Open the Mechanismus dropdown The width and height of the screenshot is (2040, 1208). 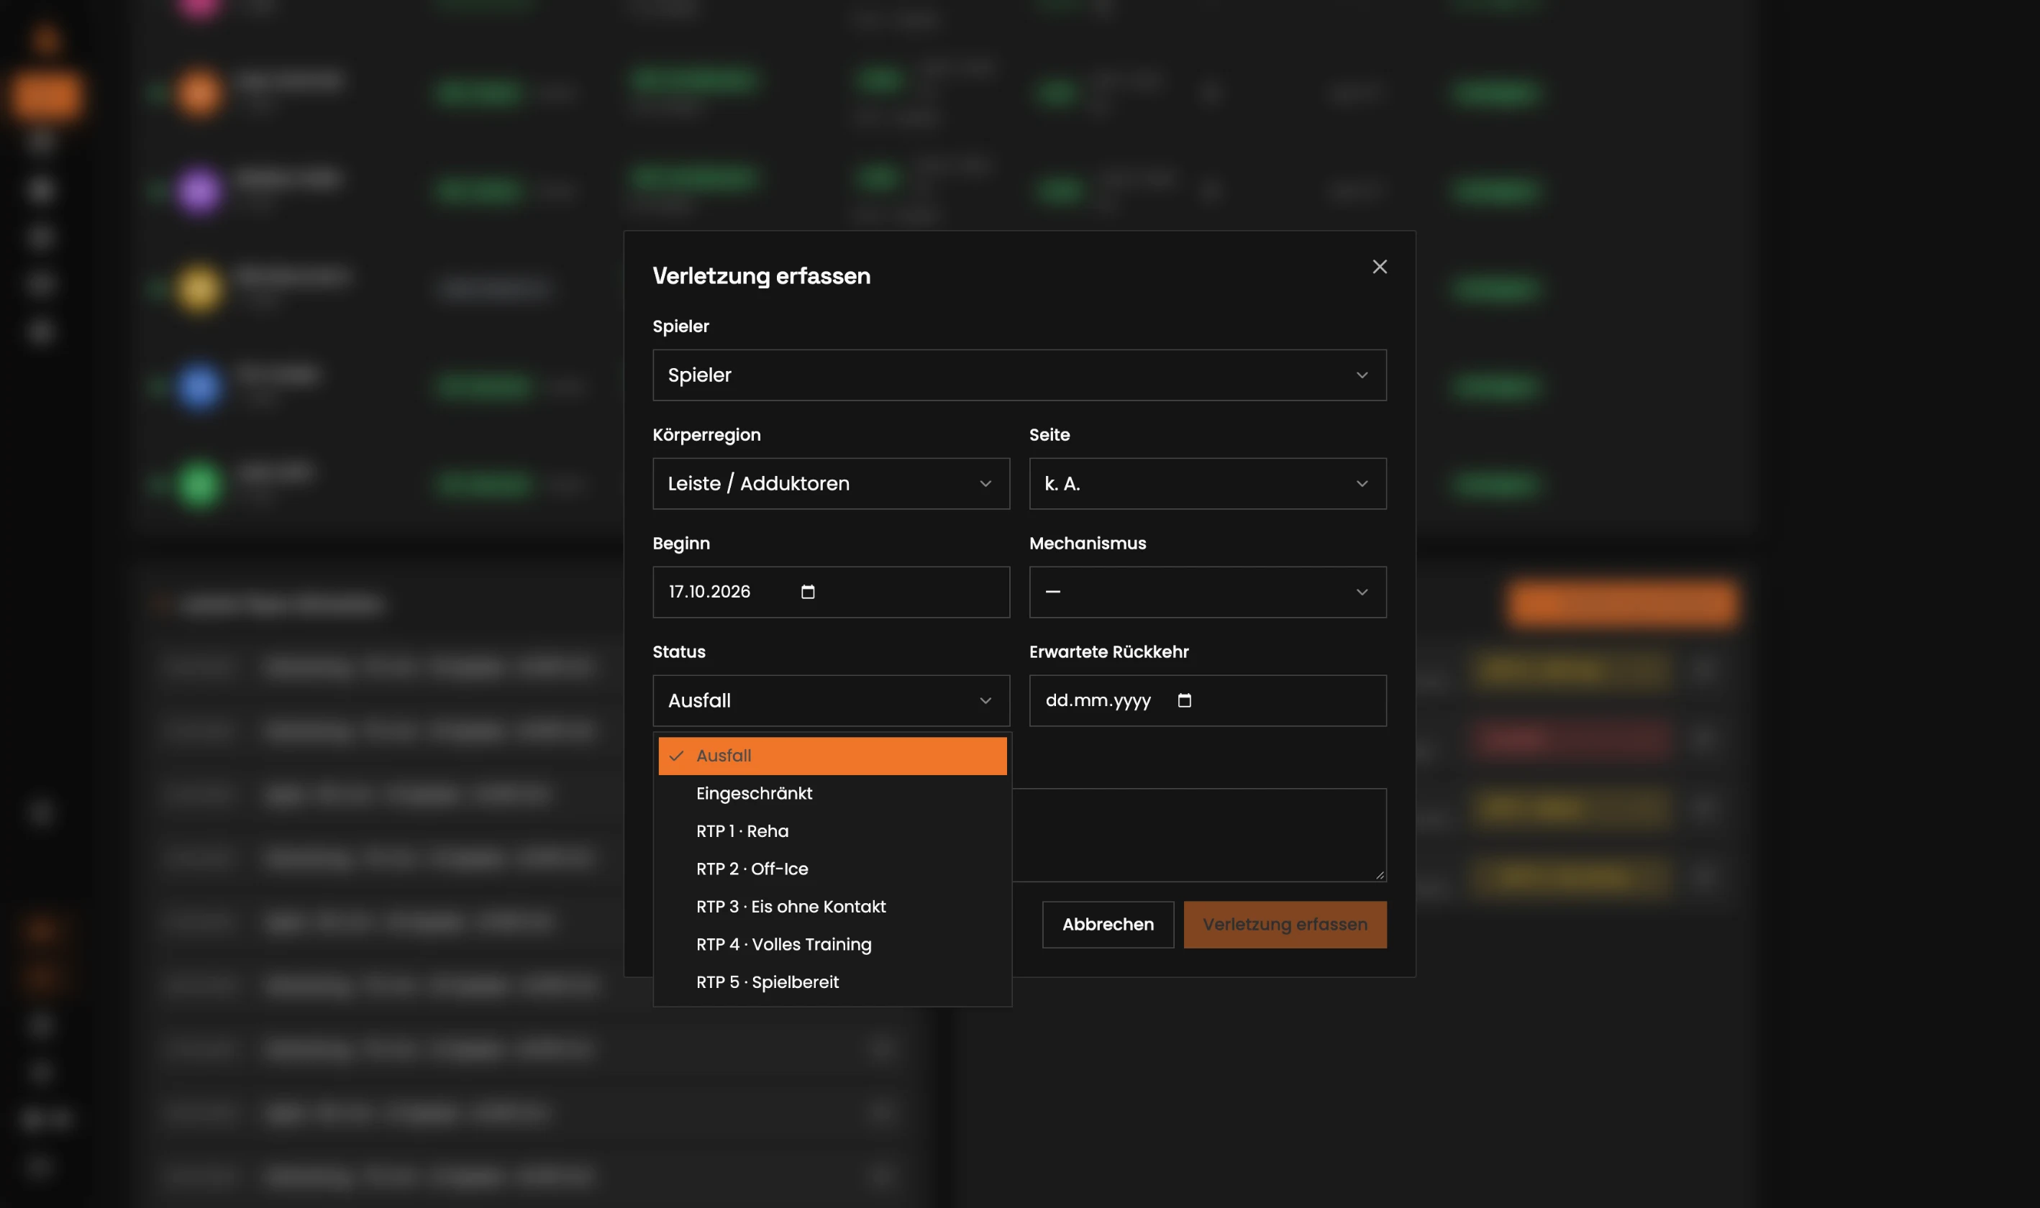click(1207, 592)
